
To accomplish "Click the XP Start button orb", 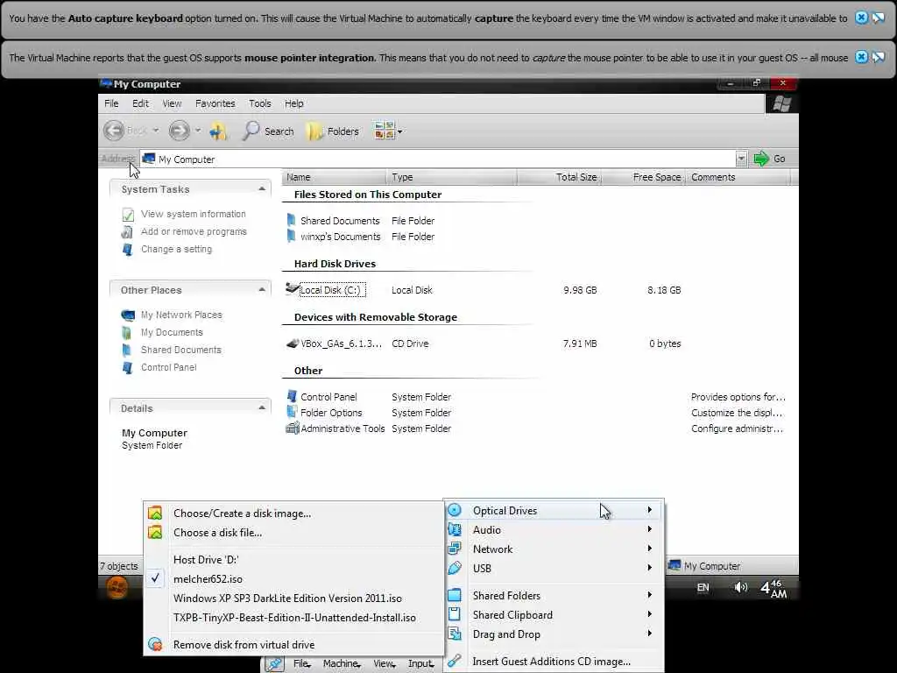I will click(117, 587).
